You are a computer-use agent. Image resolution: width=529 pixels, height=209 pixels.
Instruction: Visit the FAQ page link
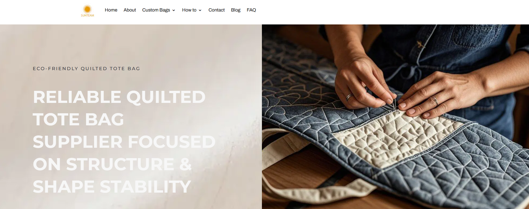(x=251, y=10)
